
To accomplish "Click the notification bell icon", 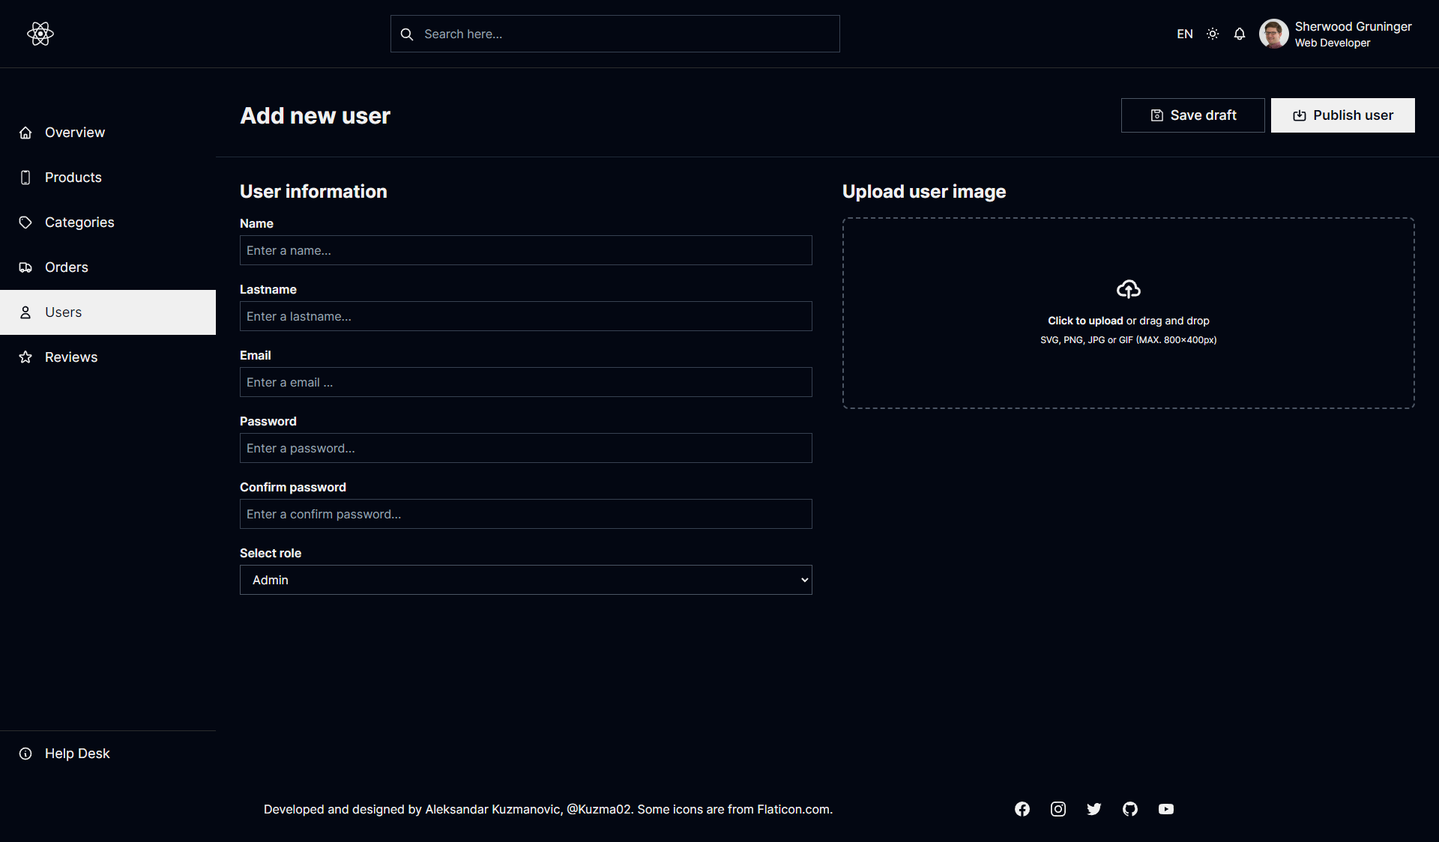I will (1238, 34).
